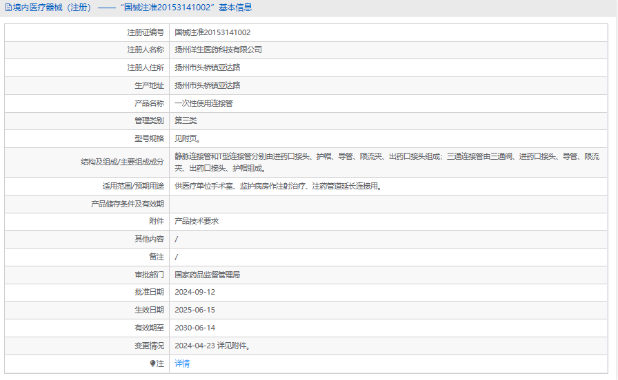Viewport: 618px width, 380px height.
Task: Click label 变更情况
Action: tap(149, 346)
